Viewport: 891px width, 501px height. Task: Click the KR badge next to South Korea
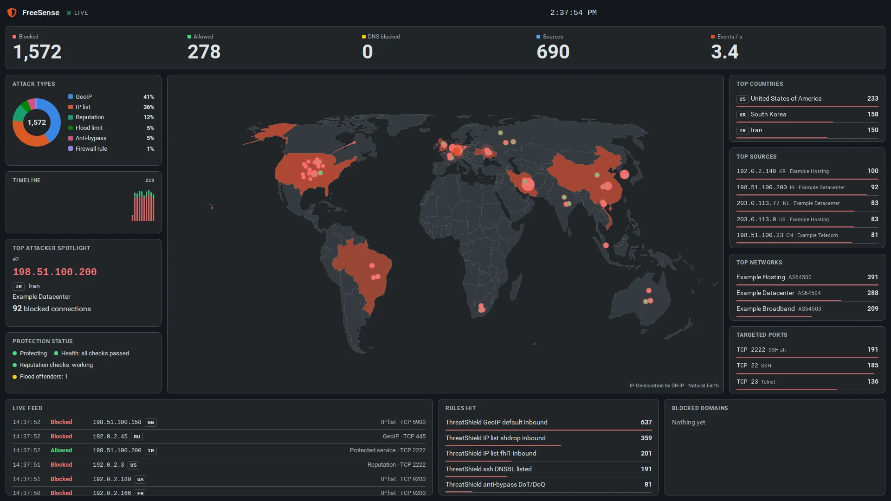tap(742, 115)
